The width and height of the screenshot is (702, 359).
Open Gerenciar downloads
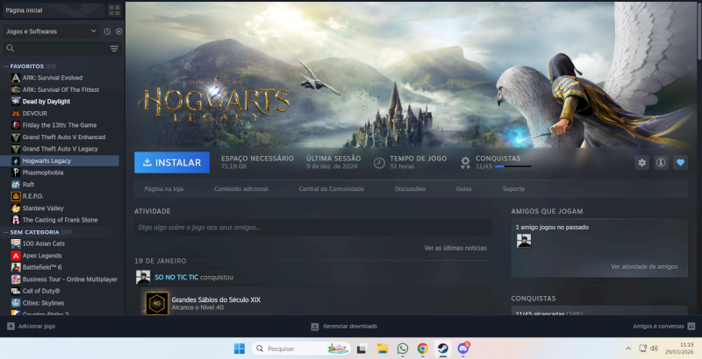tap(344, 327)
